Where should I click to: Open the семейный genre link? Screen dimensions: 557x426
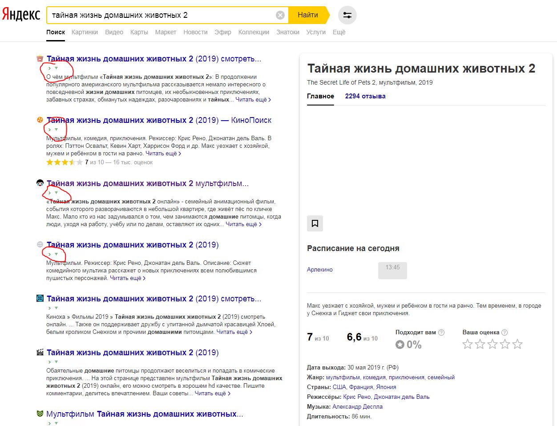click(441, 377)
